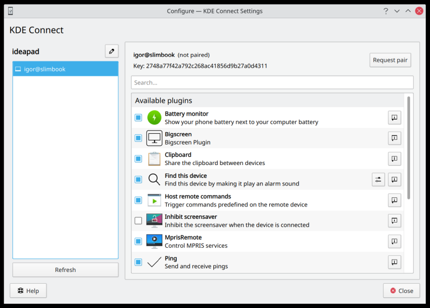The height and width of the screenshot is (308, 430).
Task: Click the green Battery monitor icon
Action: (x=154, y=118)
